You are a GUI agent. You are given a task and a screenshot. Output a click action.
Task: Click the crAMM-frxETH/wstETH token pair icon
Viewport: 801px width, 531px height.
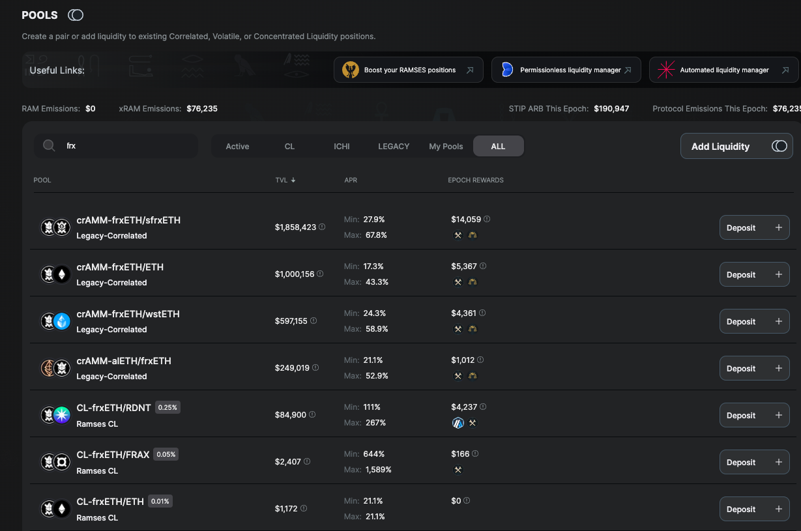click(x=55, y=321)
